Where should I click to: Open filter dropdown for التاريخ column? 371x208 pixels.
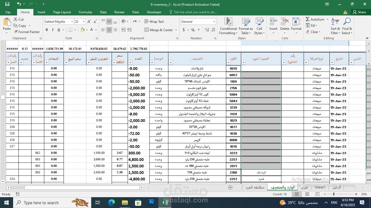coord(332,63)
